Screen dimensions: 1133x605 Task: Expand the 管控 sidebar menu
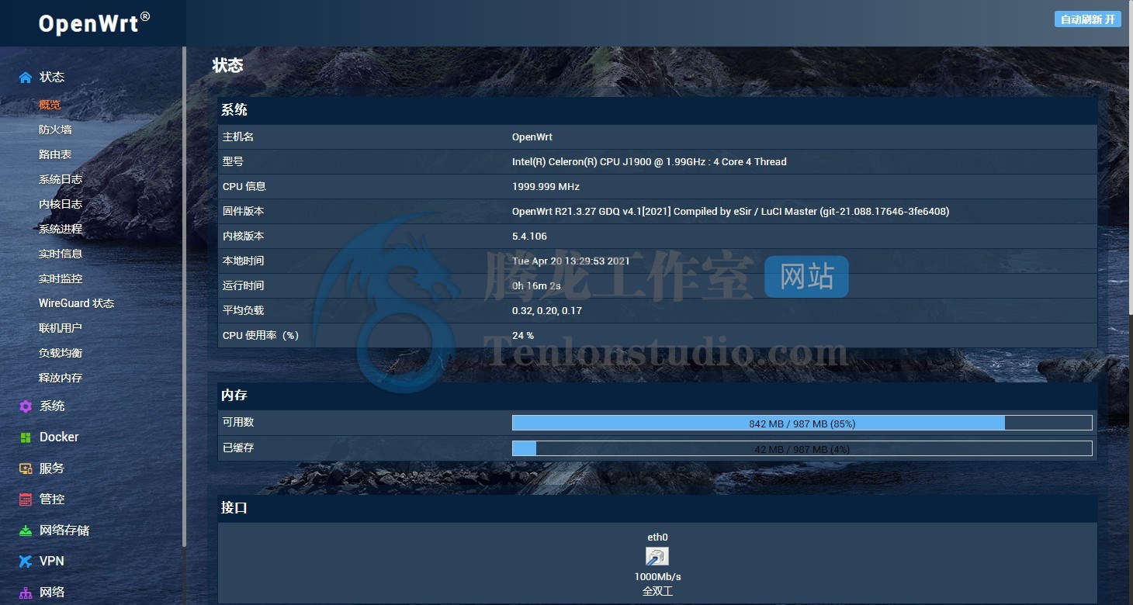(x=52, y=499)
